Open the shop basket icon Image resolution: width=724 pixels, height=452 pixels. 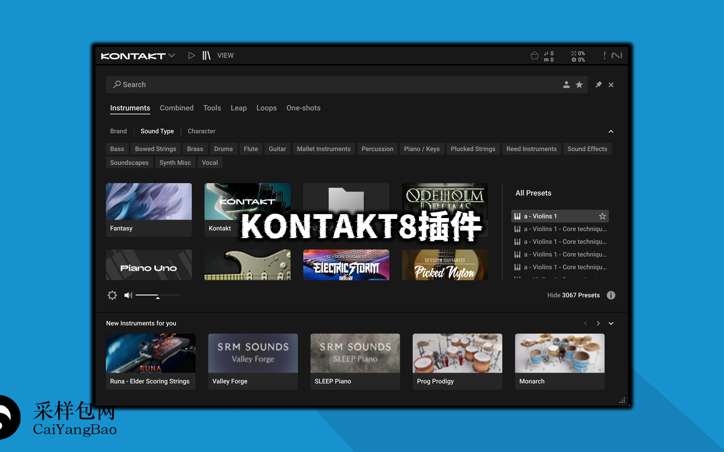click(x=534, y=56)
